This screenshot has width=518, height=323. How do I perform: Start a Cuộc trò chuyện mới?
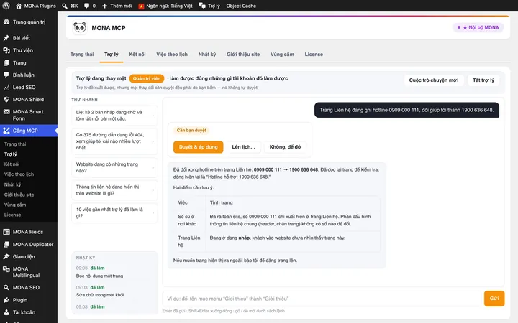pyautogui.click(x=433, y=80)
